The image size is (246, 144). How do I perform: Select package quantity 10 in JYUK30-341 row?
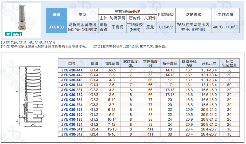coord(229,129)
